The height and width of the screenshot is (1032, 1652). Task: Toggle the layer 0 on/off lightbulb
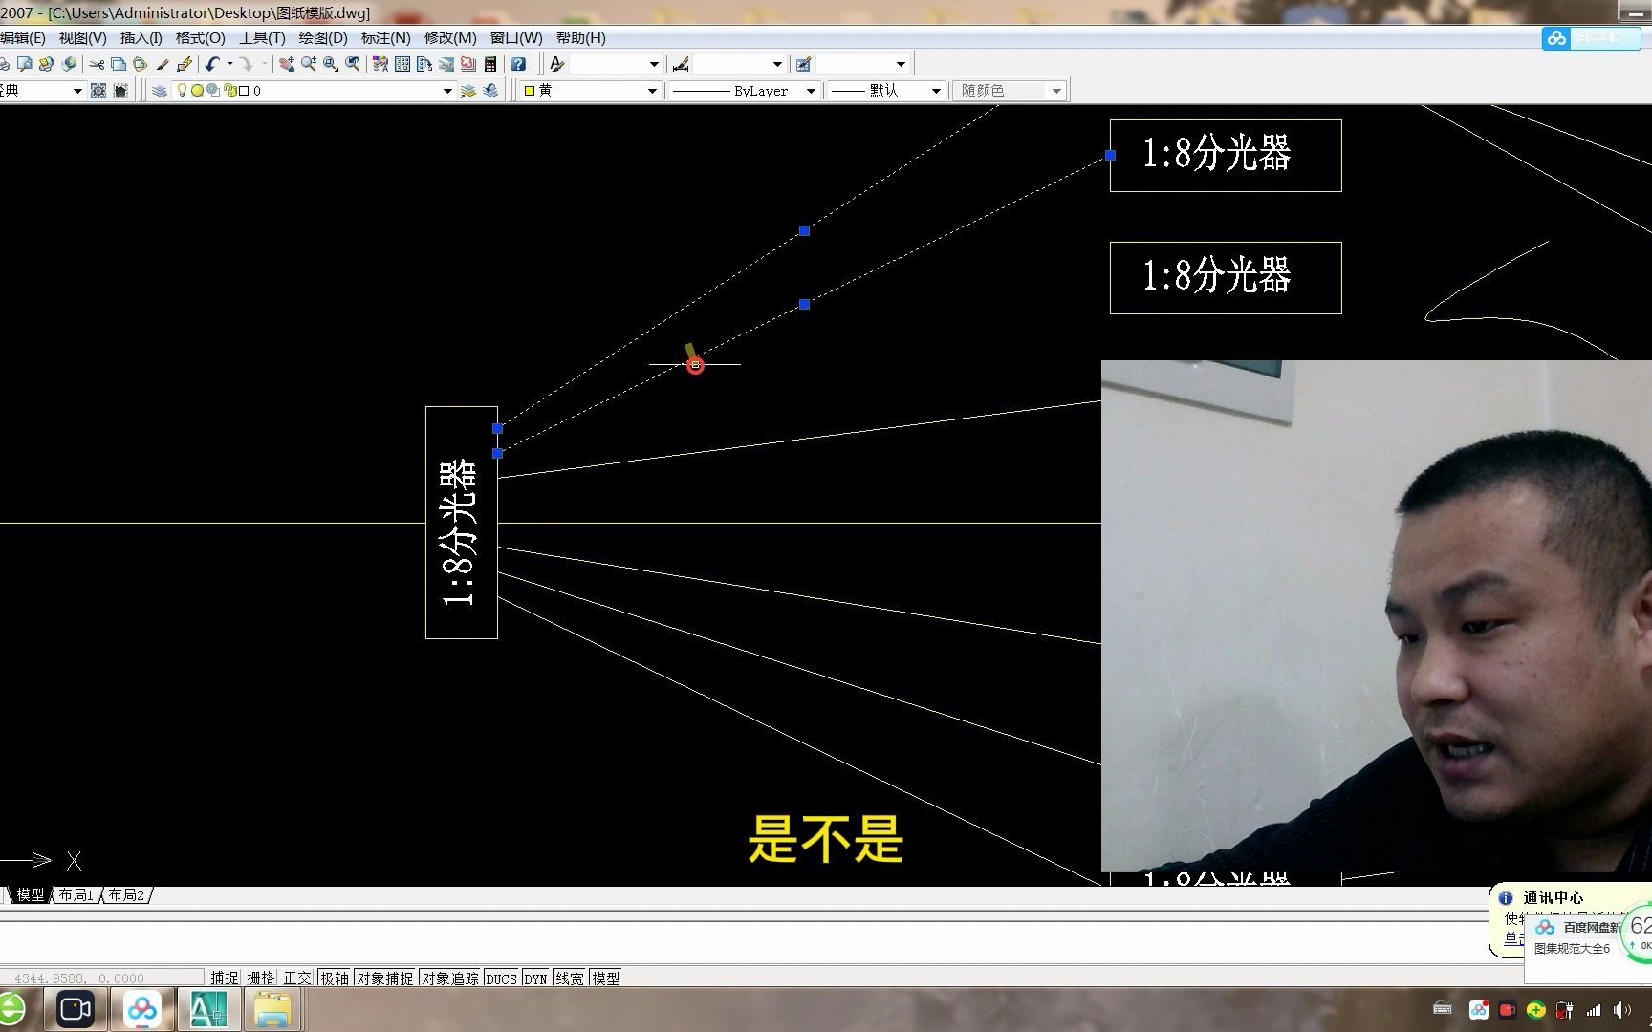coord(182,91)
